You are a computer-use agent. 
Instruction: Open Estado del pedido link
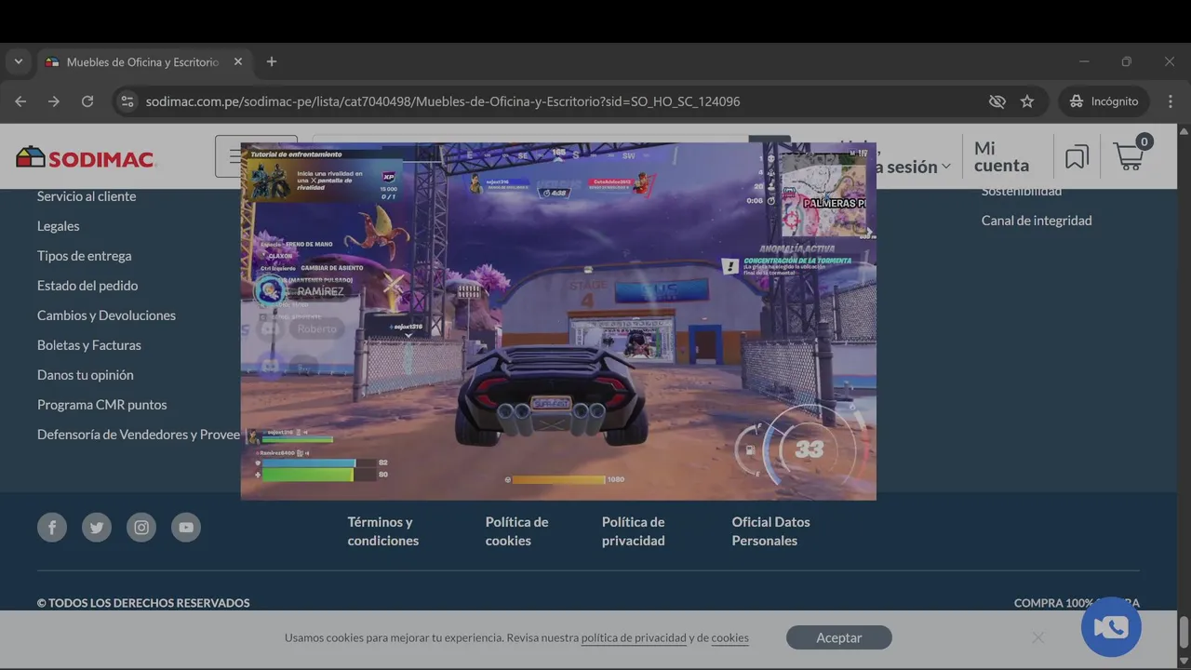coord(87,286)
